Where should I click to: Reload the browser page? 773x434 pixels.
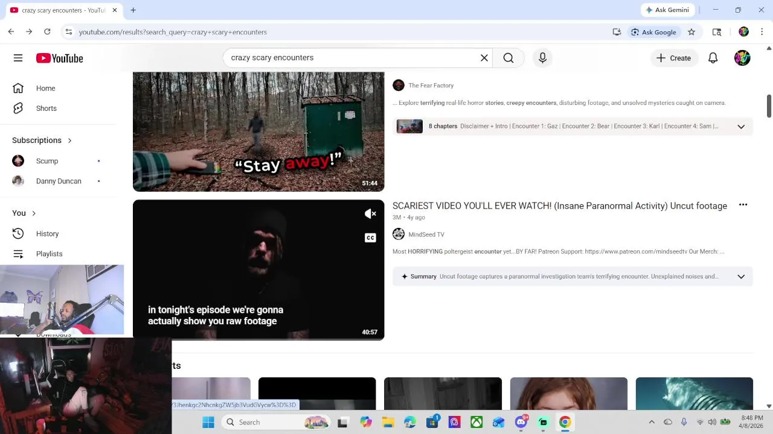pyautogui.click(x=47, y=32)
